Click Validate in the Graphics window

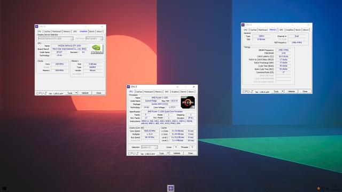tap(85, 93)
